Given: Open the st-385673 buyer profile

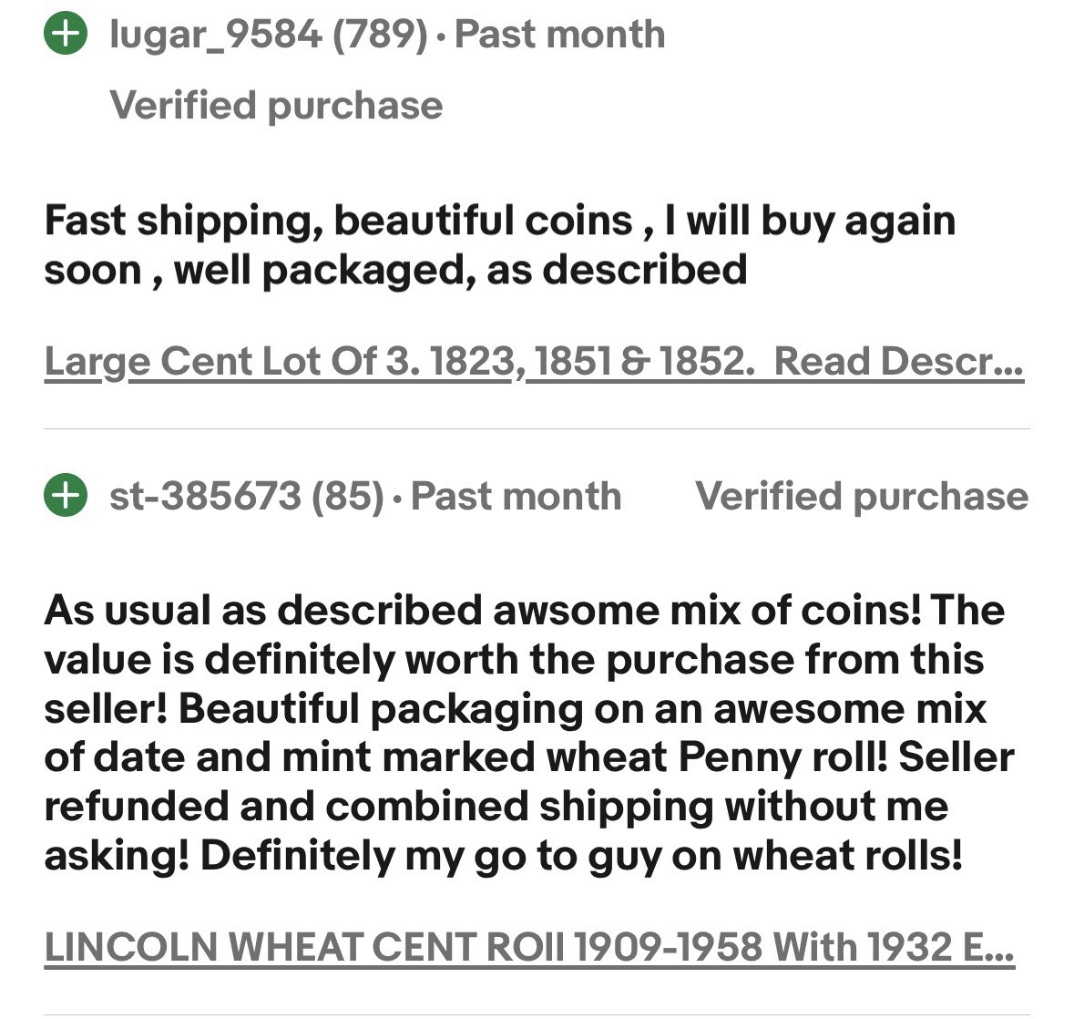Looking at the screenshot, I should click(x=204, y=497).
